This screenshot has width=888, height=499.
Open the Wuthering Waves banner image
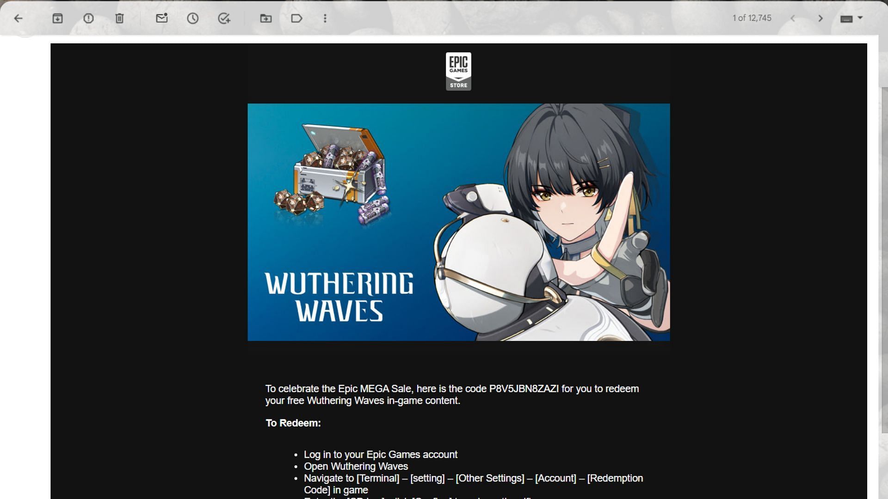(458, 222)
